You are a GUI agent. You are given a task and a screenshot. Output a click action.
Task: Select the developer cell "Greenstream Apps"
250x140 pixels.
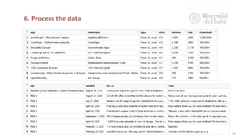[x=99, y=48]
